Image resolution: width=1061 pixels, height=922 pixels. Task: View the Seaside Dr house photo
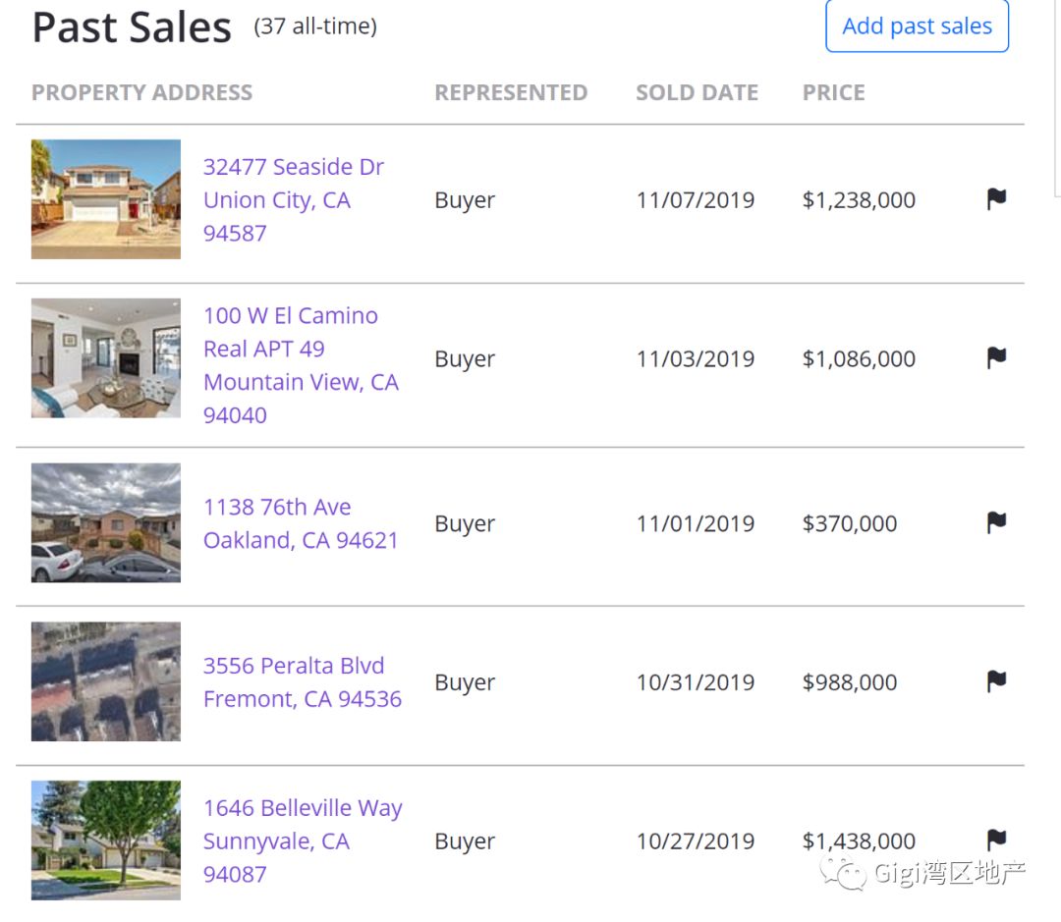click(x=106, y=199)
